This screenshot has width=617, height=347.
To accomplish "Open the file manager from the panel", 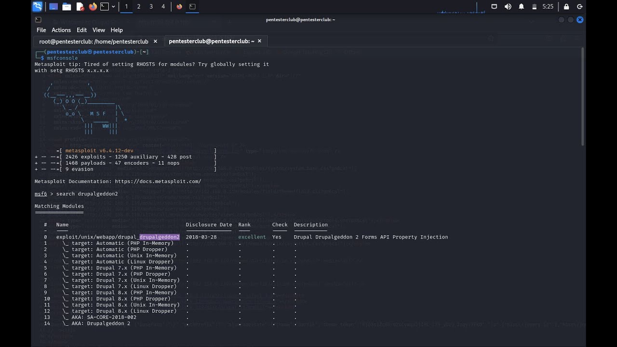I will 67,7.
